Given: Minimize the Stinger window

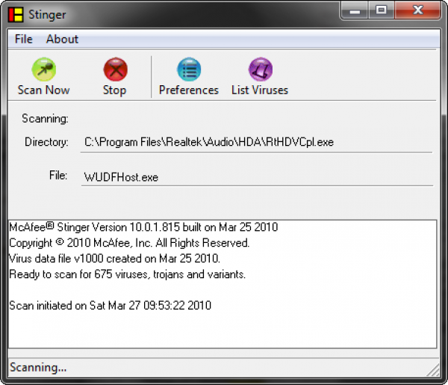Looking at the screenshot, I should coord(355,11).
